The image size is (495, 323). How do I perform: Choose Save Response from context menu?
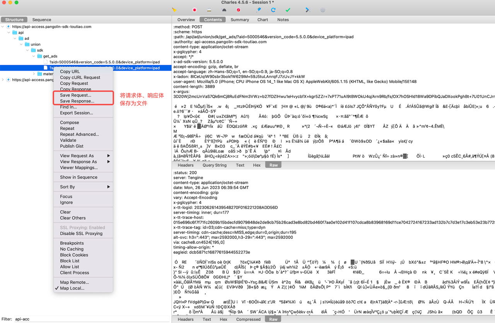[77, 101]
